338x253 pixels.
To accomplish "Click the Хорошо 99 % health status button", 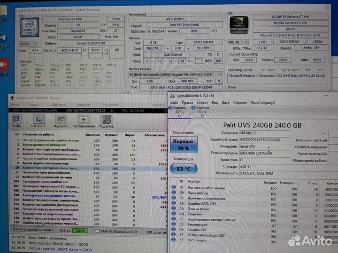I will (x=184, y=145).
